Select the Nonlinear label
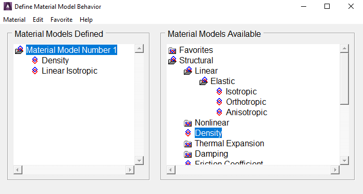Image resolution: width=363 pixels, height=194 pixels. [212, 123]
